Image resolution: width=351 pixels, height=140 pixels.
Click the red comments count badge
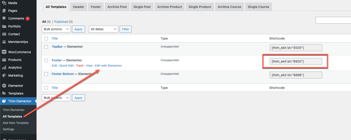click(27, 19)
